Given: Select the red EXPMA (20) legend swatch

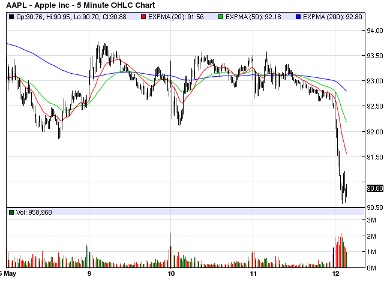Looking at the screenshot, I should click(x=143, y=17).
